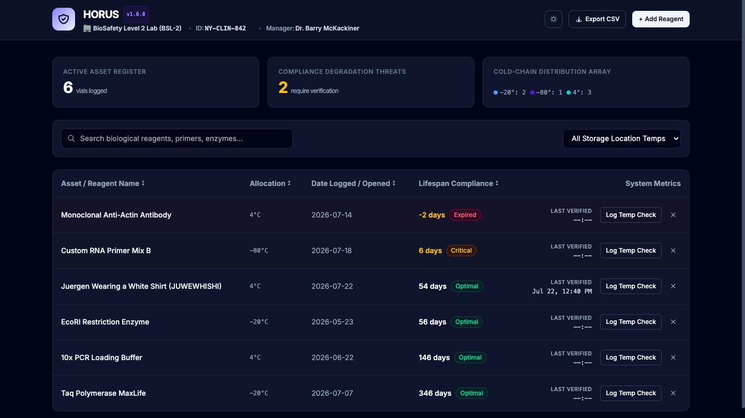
Task: Click the magnifier icon in the search box
Action: point(71,138)
